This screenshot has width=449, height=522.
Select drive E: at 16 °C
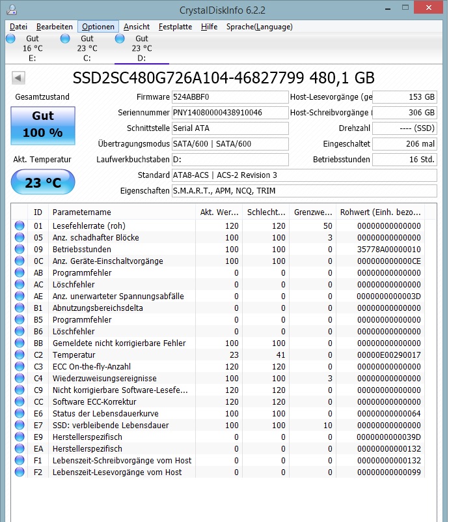tap(33, 48)
